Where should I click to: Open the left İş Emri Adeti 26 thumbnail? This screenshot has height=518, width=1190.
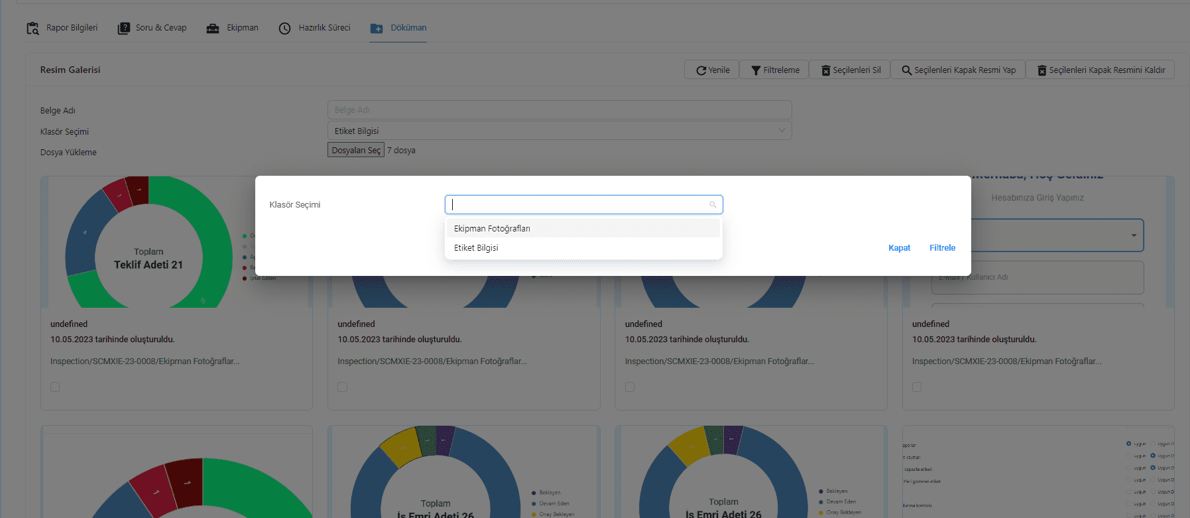point(464,472)
